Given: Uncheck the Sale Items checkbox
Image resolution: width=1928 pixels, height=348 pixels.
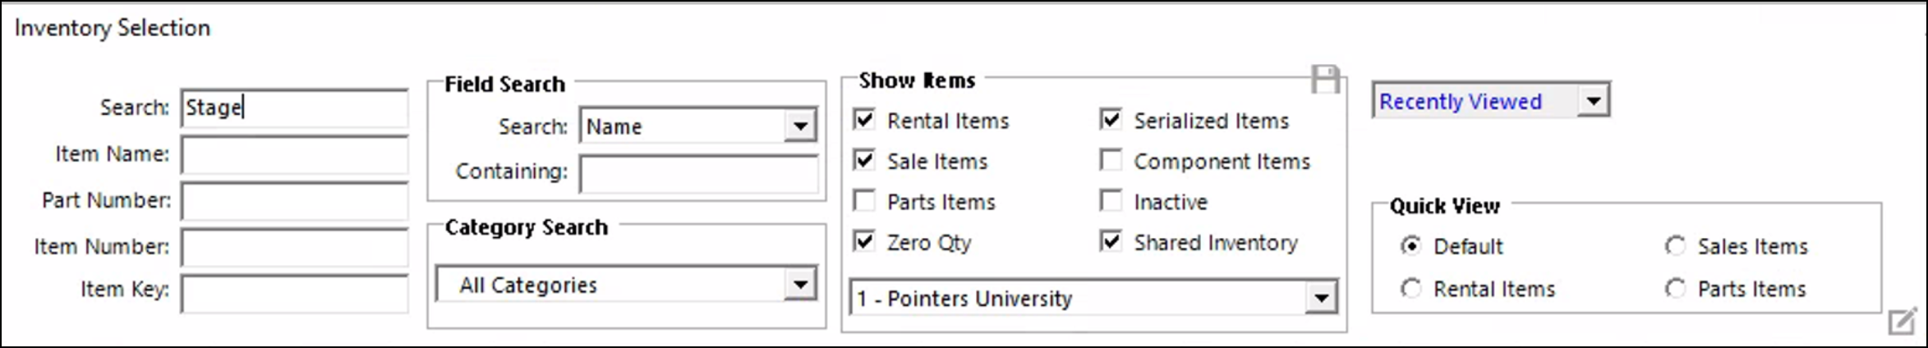Looking at the screenshot, I should coord(864,160).
